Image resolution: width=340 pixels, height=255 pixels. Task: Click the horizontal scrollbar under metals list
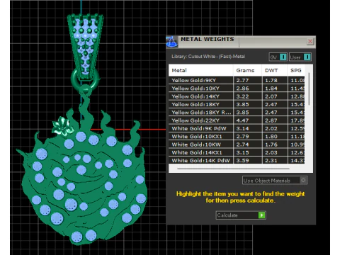click(x=233, y=169)
